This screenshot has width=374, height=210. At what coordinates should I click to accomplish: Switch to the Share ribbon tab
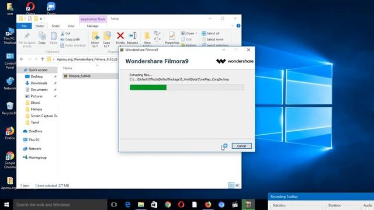pos(56,26)
